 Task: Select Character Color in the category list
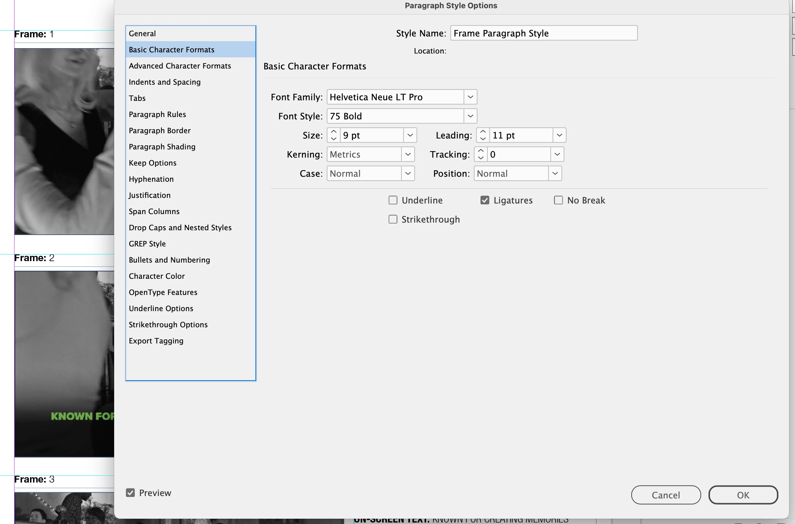157,276
